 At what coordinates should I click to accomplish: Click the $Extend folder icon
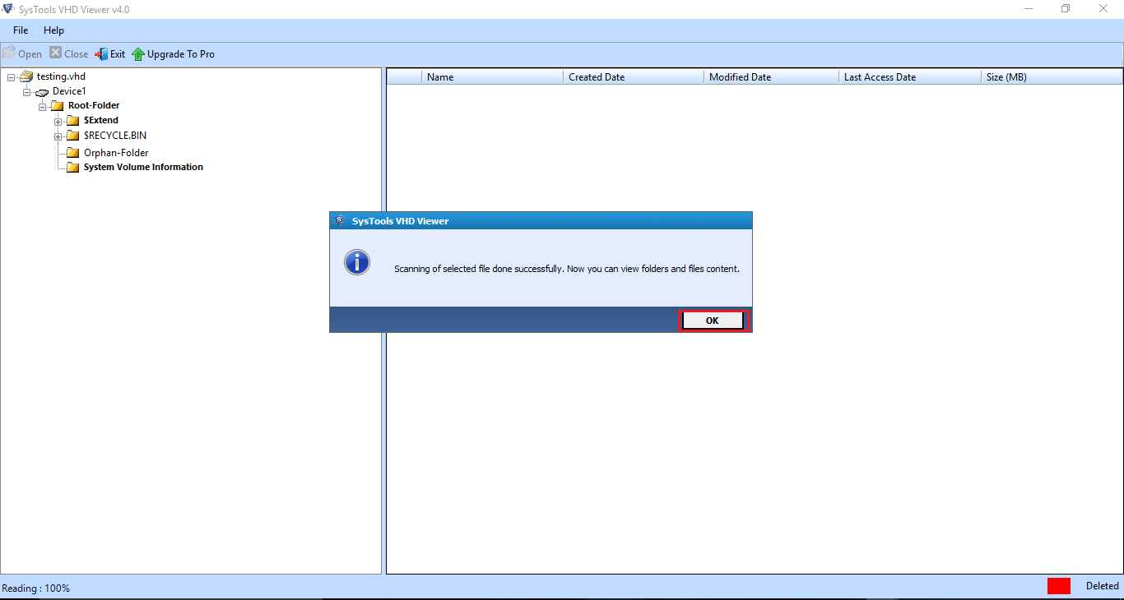[72, 120]
